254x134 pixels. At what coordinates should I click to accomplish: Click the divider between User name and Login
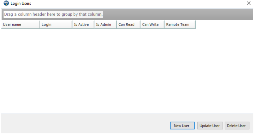point(40,25)
